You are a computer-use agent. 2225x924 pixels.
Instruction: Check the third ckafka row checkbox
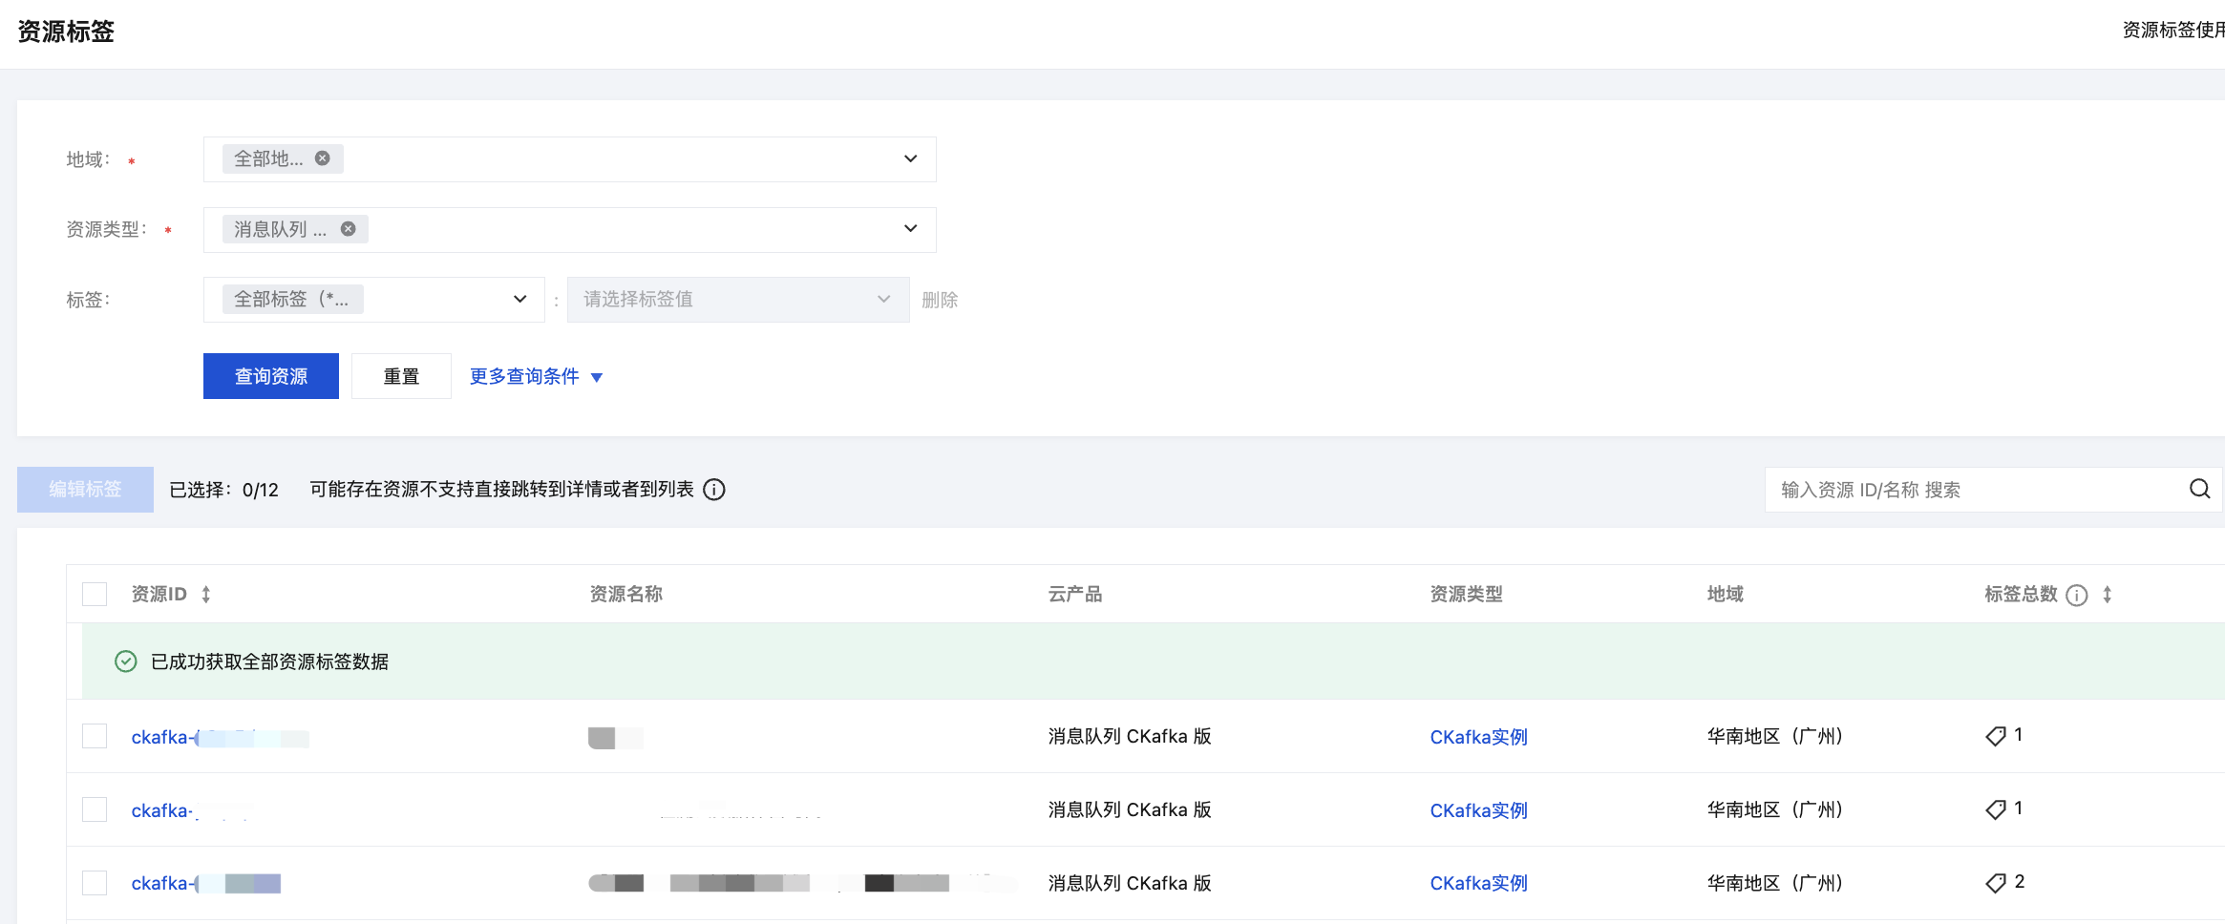point(95,883)
